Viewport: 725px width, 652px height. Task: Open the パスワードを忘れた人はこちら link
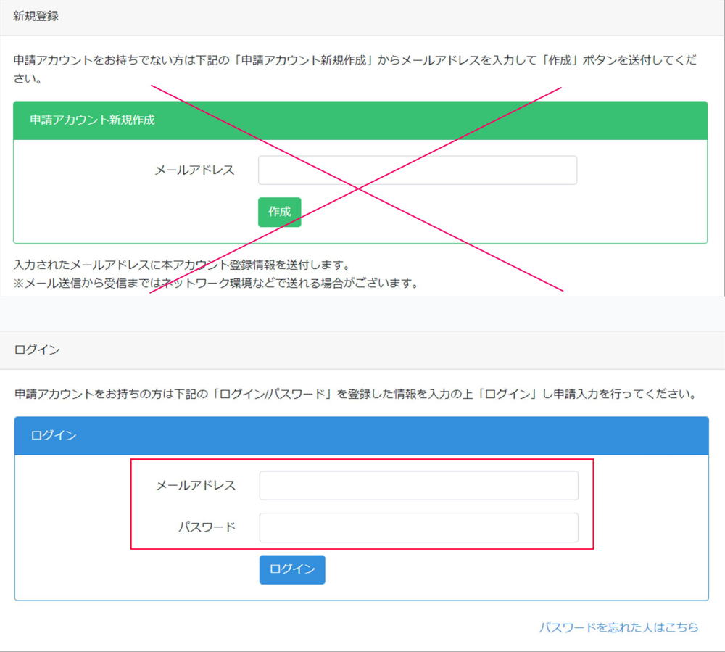click(618, 627)
